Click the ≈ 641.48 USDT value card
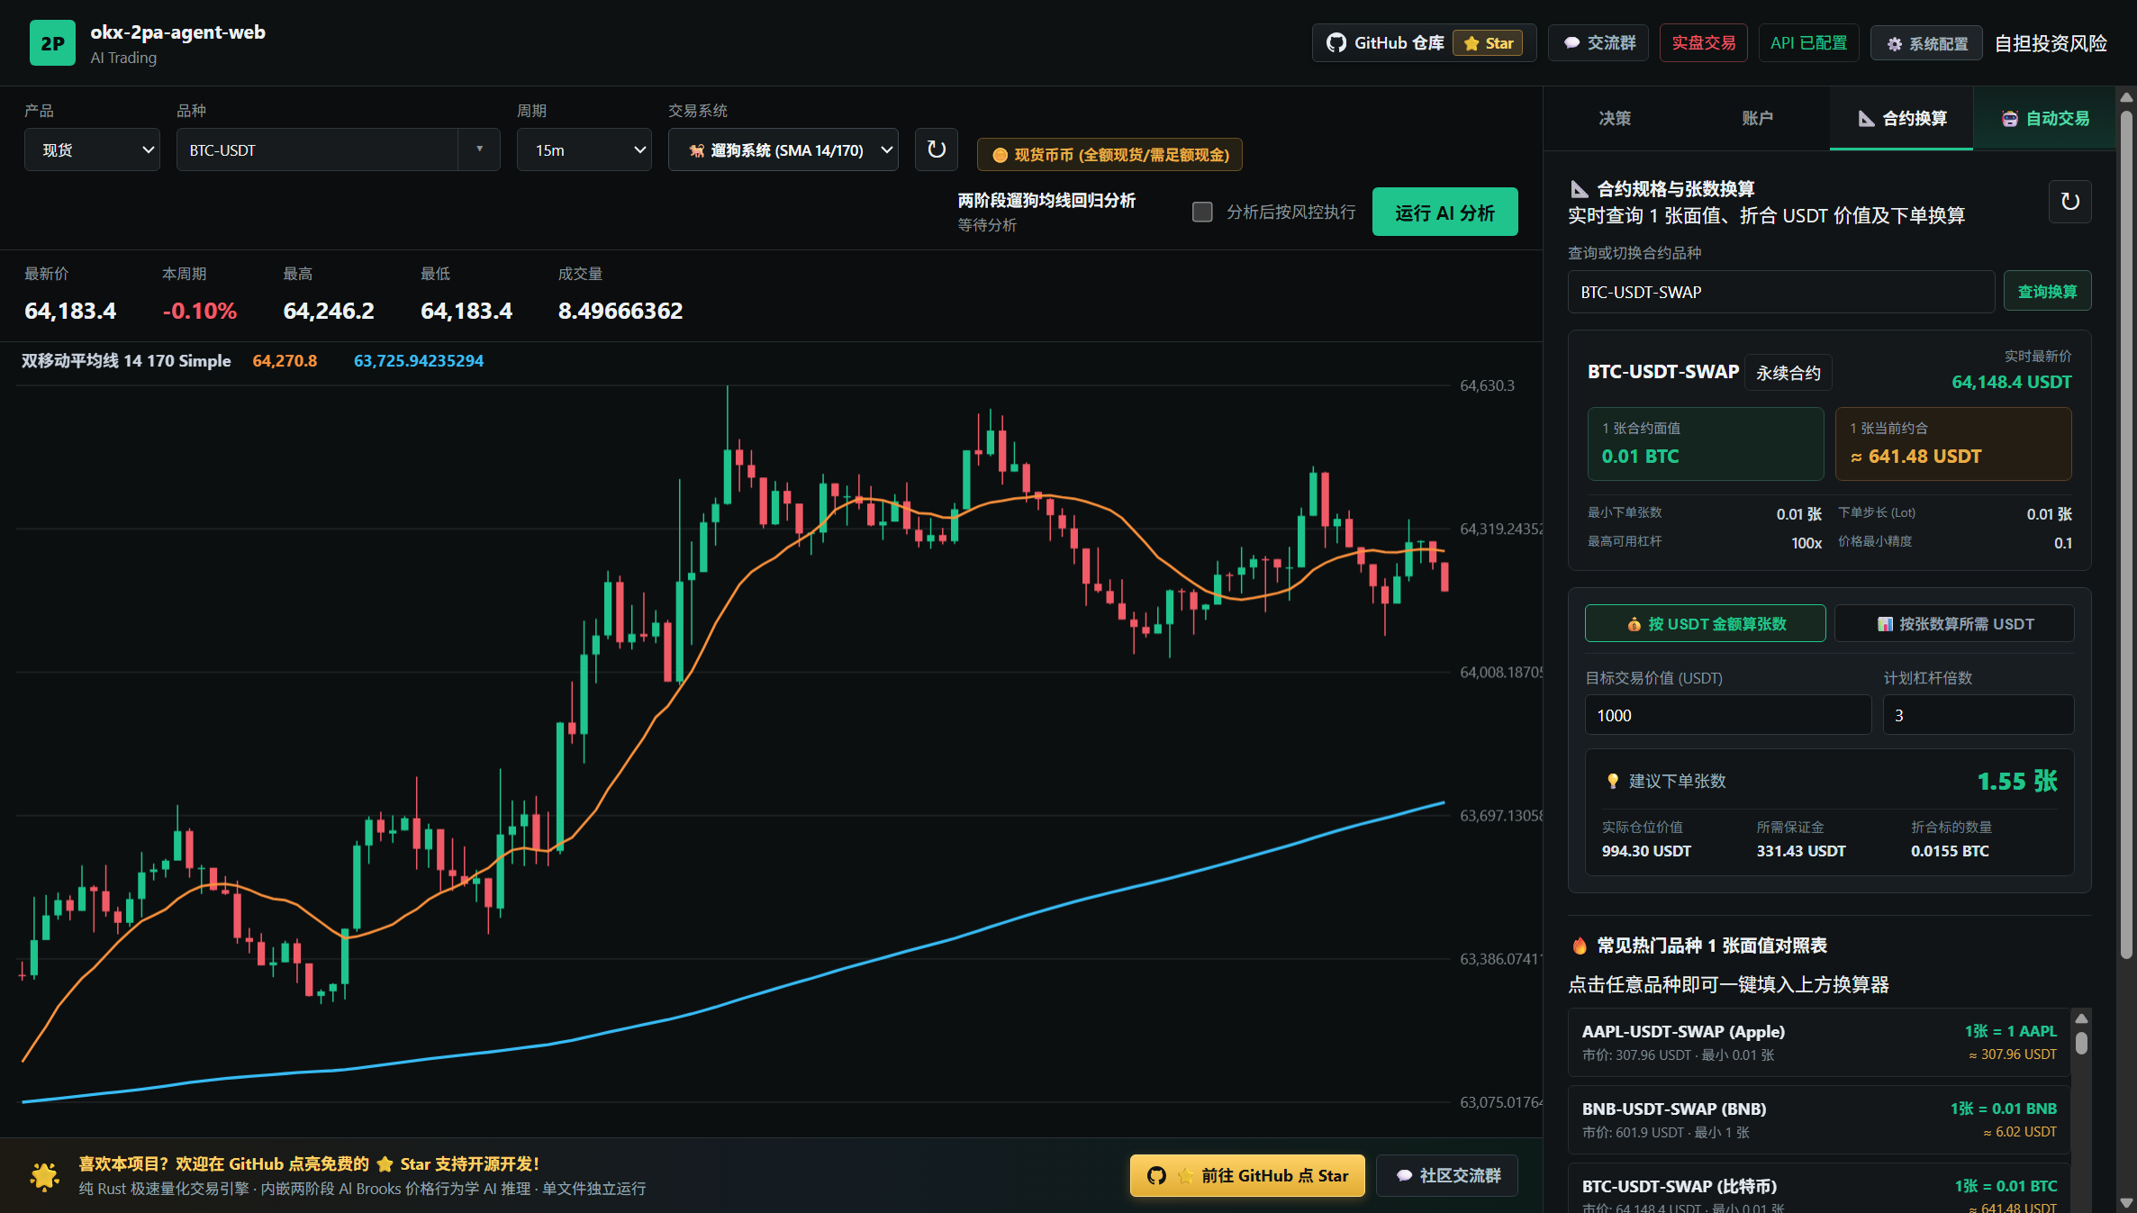Viewport: 2137px width, 1213px height. click(x=1953, y=444)
